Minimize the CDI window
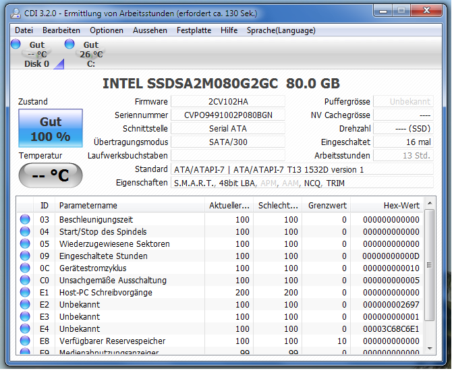 383,11
